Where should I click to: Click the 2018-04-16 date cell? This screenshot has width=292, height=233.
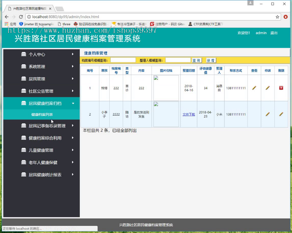coord(189,88)
